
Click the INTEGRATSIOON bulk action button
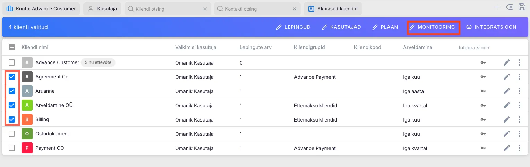point(491,27)
